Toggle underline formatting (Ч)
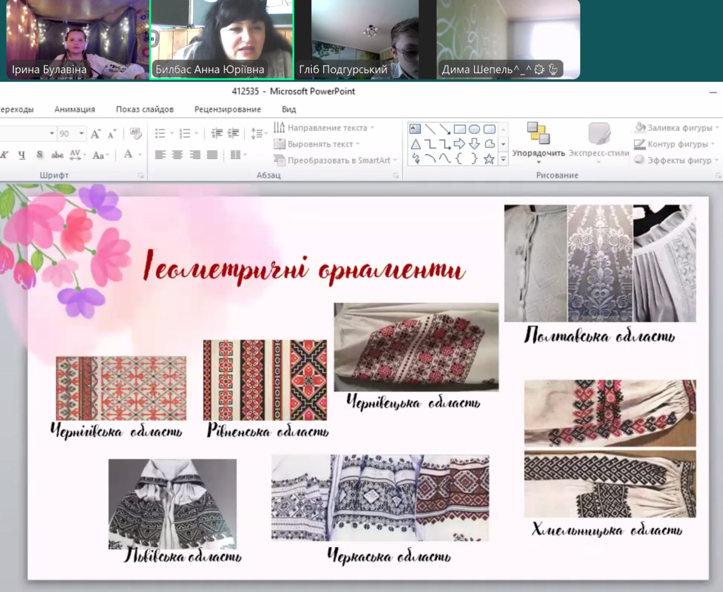The image size is (723, 592). (22, 155)
